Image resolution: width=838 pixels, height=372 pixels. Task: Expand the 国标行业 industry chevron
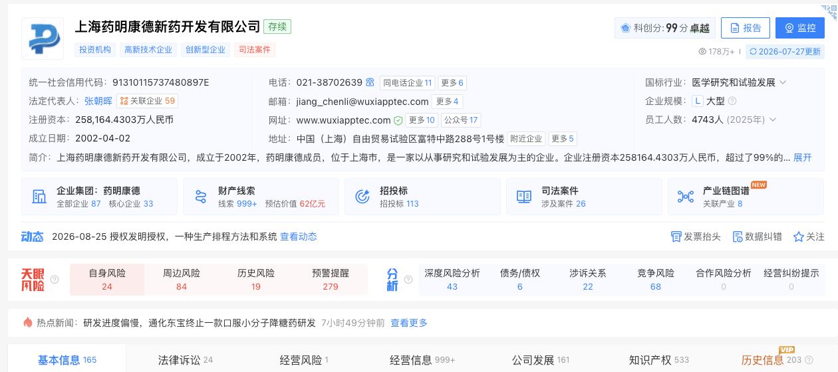tap(783, 82)
